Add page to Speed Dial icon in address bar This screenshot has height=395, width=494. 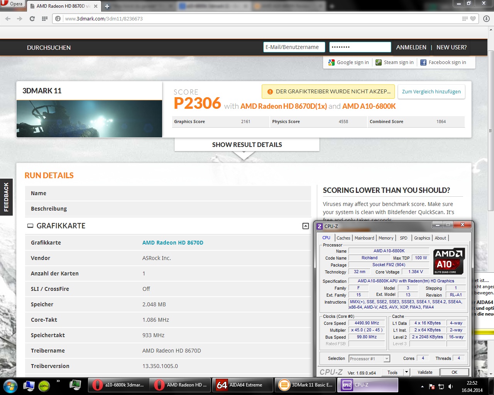465,19
